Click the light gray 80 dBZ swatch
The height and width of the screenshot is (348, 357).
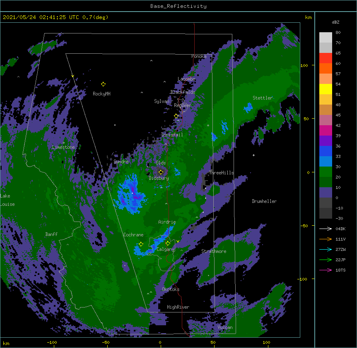point(326,38)
